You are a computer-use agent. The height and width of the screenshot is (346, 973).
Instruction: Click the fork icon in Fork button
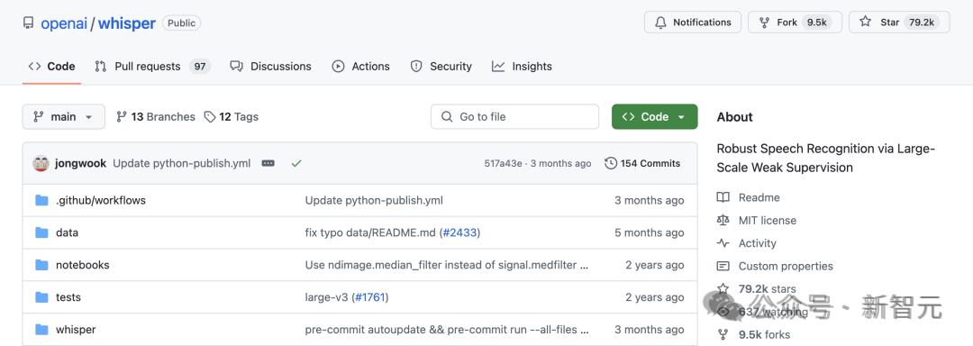(764, 23)
